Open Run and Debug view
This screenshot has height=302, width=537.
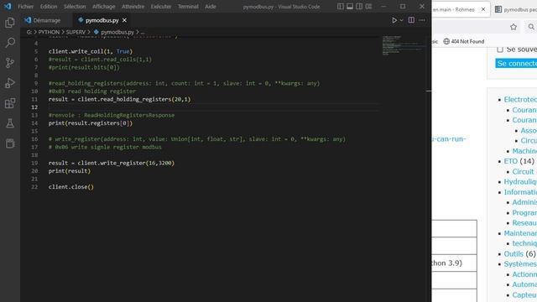10,83
